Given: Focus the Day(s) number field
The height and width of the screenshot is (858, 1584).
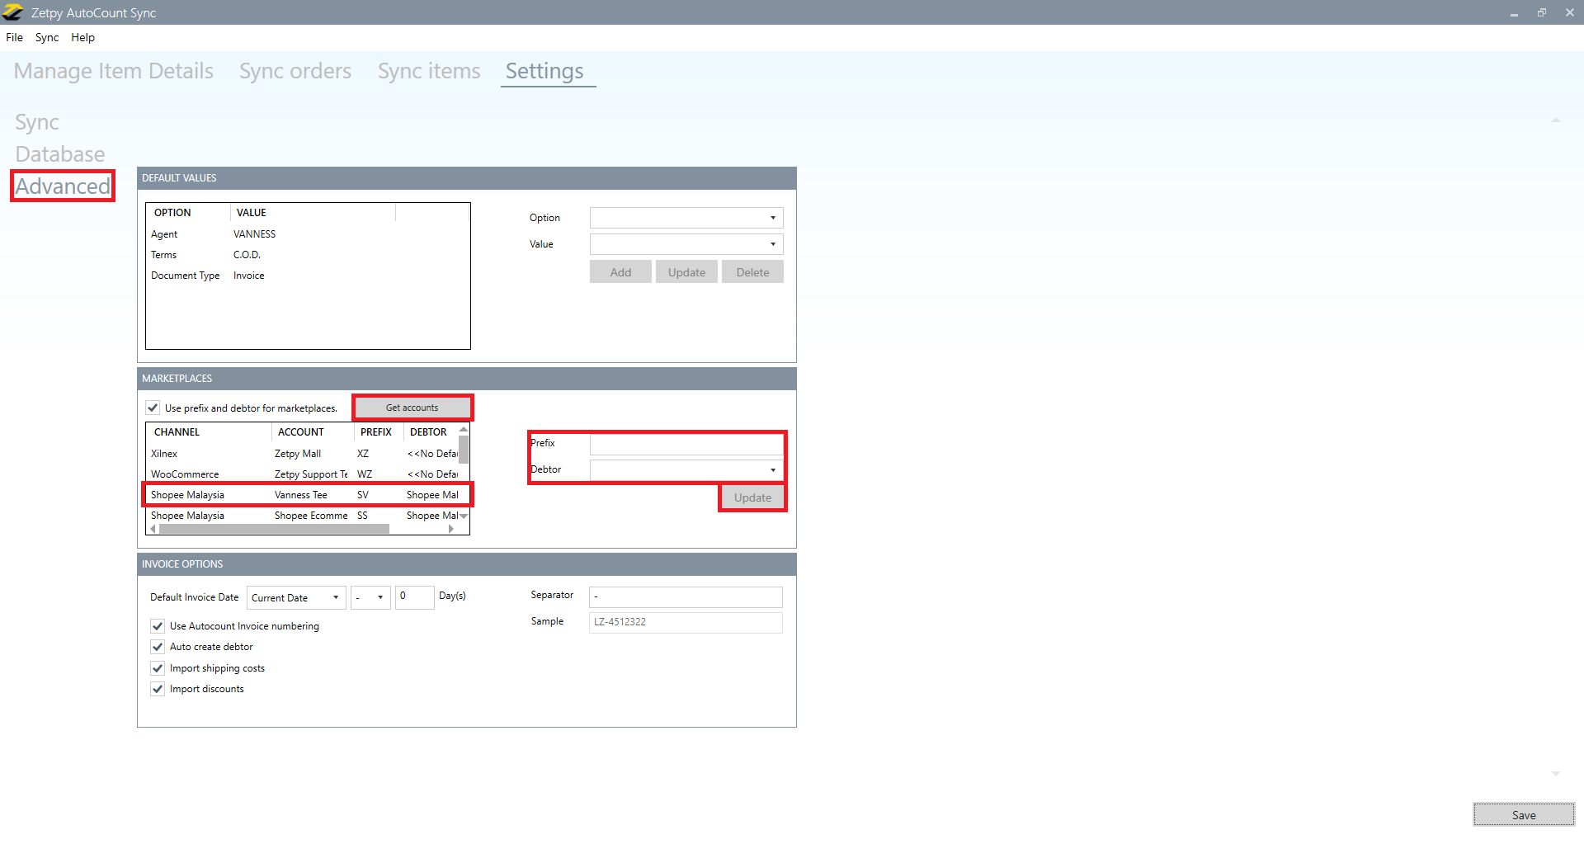Looking at the screenshot, I should click(415, 596).
